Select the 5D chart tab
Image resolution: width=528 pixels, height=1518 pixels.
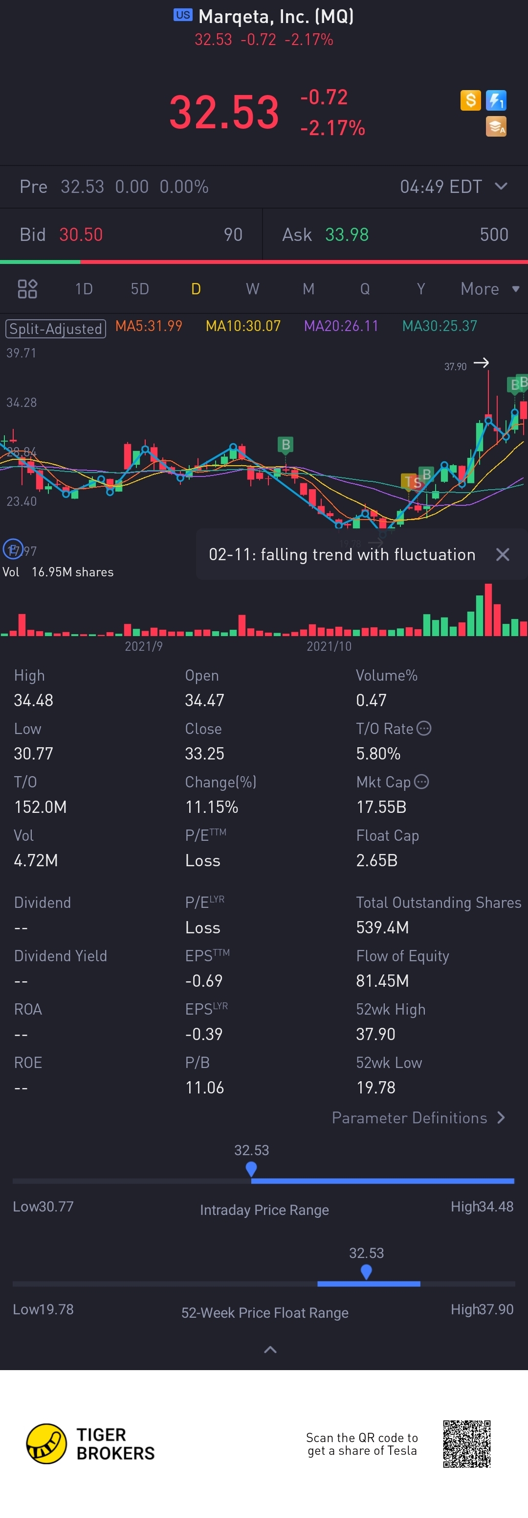[x=139, y=289]
